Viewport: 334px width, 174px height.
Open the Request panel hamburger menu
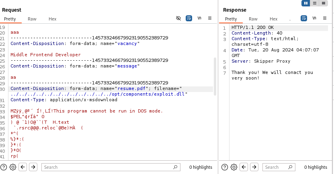210,18
